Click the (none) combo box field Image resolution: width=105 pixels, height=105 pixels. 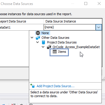(x=70, y=27)
